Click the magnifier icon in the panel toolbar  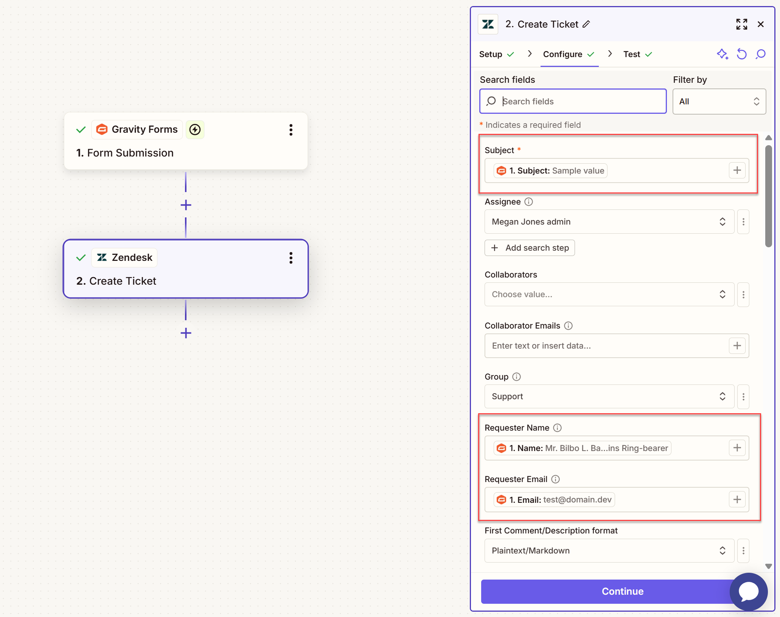tap(760, 54)
